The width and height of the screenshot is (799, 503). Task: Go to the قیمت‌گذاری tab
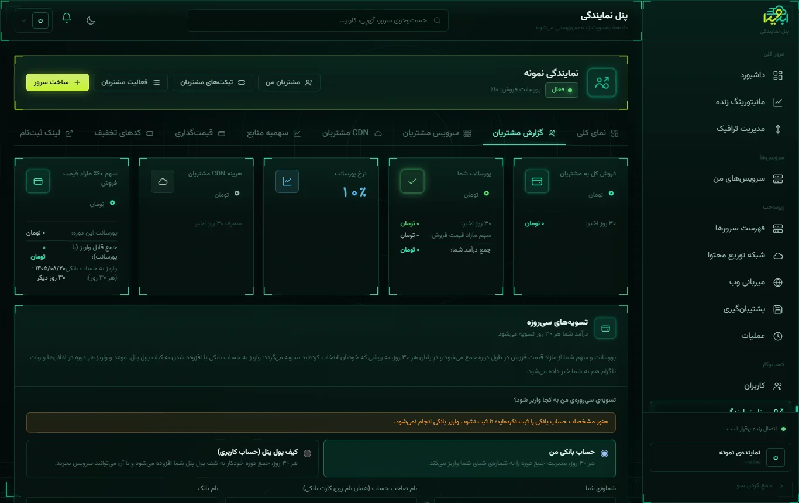(x=200, y=133)
